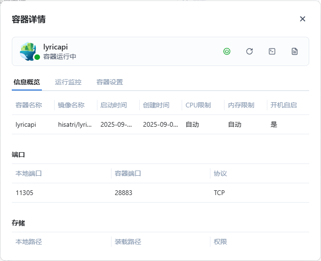Switch to the 运行监控 tab
The width and height of the screenshot is (321, 261).
[x=68, y=82]
